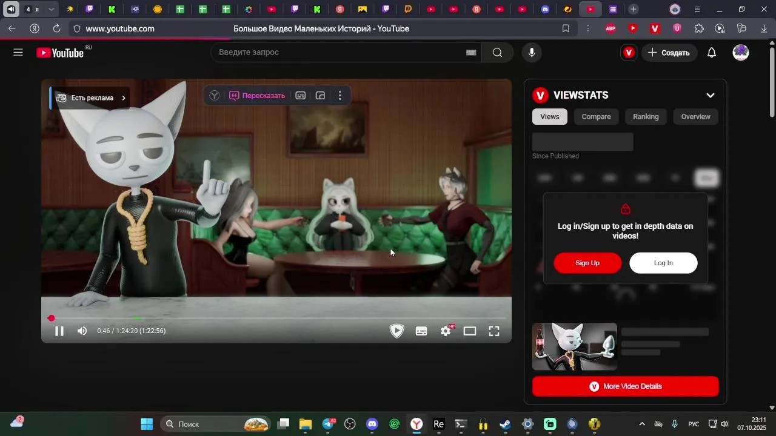Open the suggested video thumbnail
Image resolution: width=776 pixels, height=436 pixels.
(575, 346)
